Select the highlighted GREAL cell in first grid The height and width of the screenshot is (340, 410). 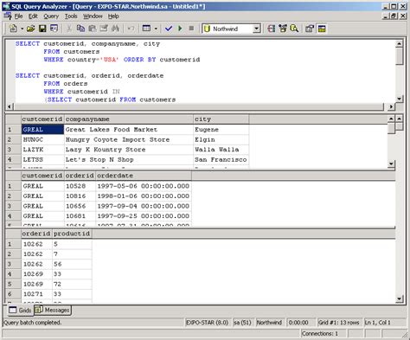42,130
